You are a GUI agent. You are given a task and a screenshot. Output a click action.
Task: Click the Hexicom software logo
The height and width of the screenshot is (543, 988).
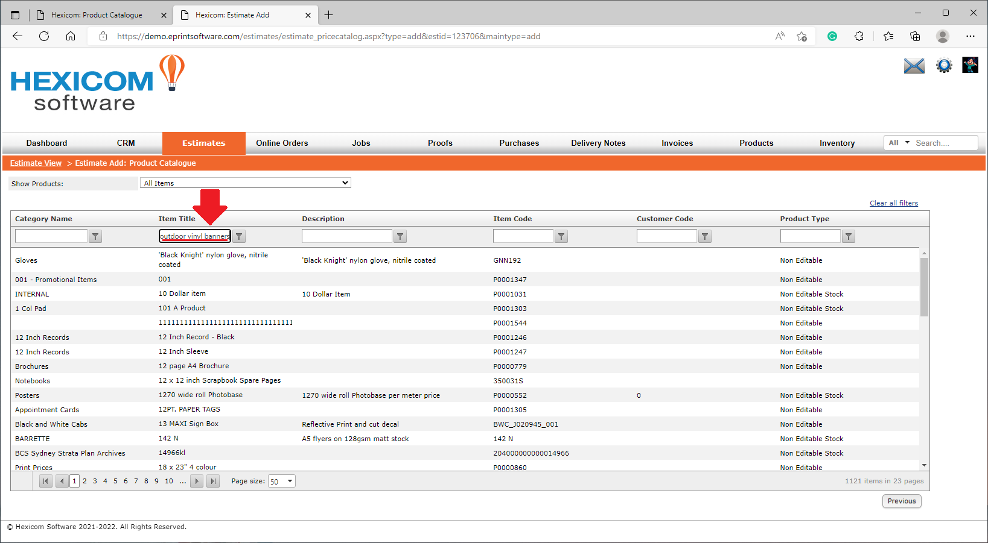(x=97, y=83)
